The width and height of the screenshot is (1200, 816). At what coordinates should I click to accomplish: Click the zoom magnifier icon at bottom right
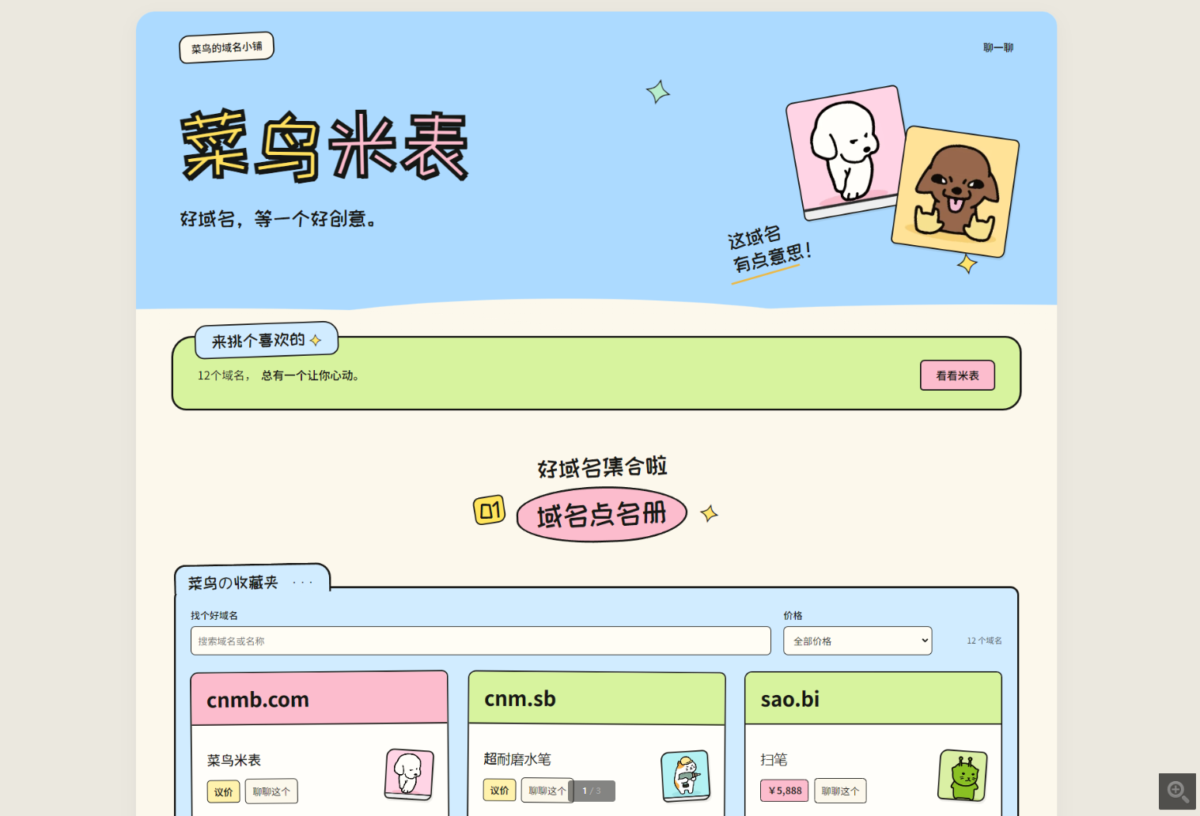tap(1178, 791)
